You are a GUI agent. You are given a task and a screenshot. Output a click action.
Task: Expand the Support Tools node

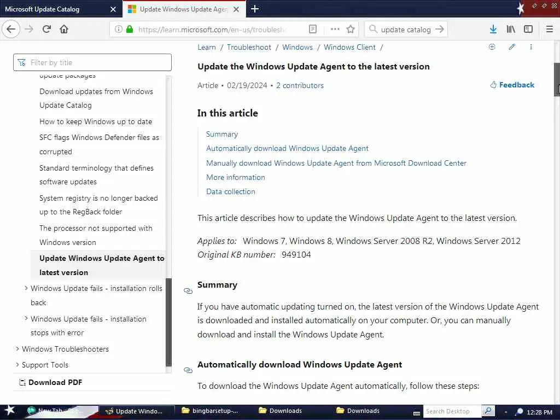[17, 365]
